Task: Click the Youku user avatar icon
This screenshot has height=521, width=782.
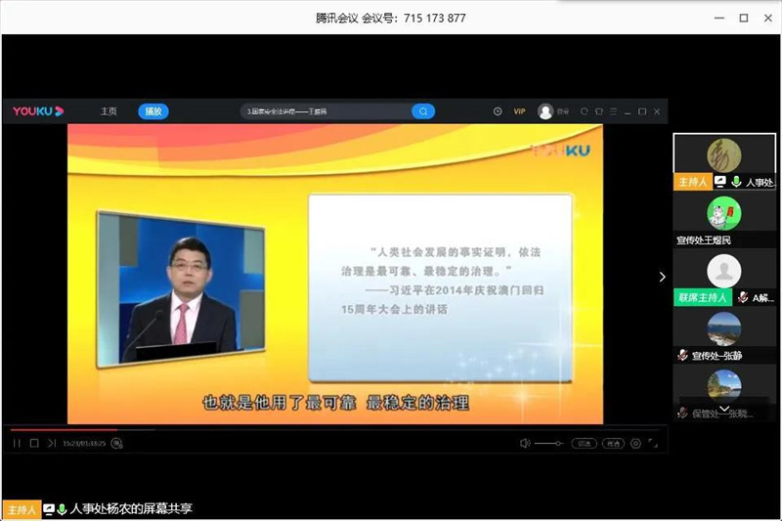Action: tap(545, 111)
